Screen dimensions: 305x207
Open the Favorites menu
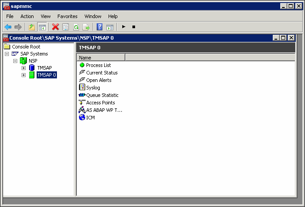pos(67,16)
